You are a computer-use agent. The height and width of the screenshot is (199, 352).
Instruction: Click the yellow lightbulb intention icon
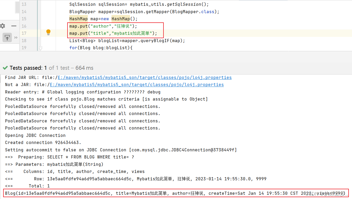coord(48,32)
